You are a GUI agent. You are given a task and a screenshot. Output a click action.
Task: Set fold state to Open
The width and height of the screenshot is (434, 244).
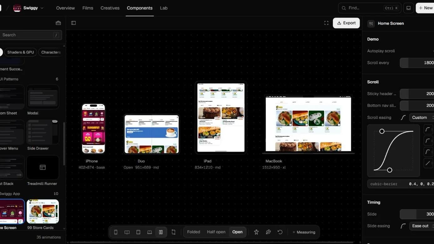tap(237, 232)
